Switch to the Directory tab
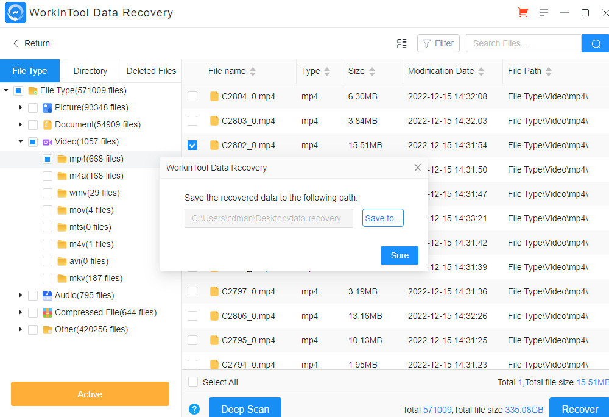The height and width of the screenshot is (417, 609). (91, 71)
